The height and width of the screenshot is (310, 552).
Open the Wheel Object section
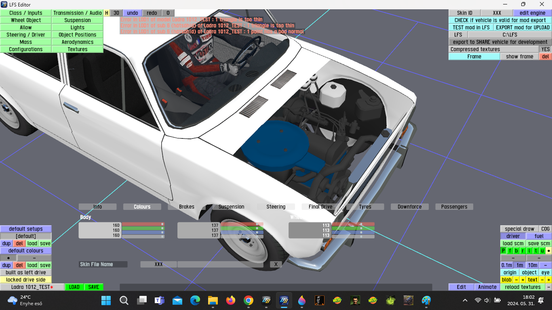26,20
